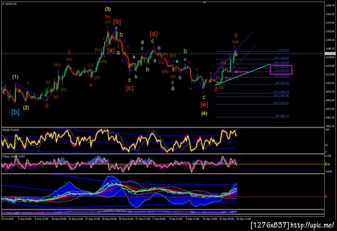Click the 29 Jul 2015 date on time axis

(7, 219)
